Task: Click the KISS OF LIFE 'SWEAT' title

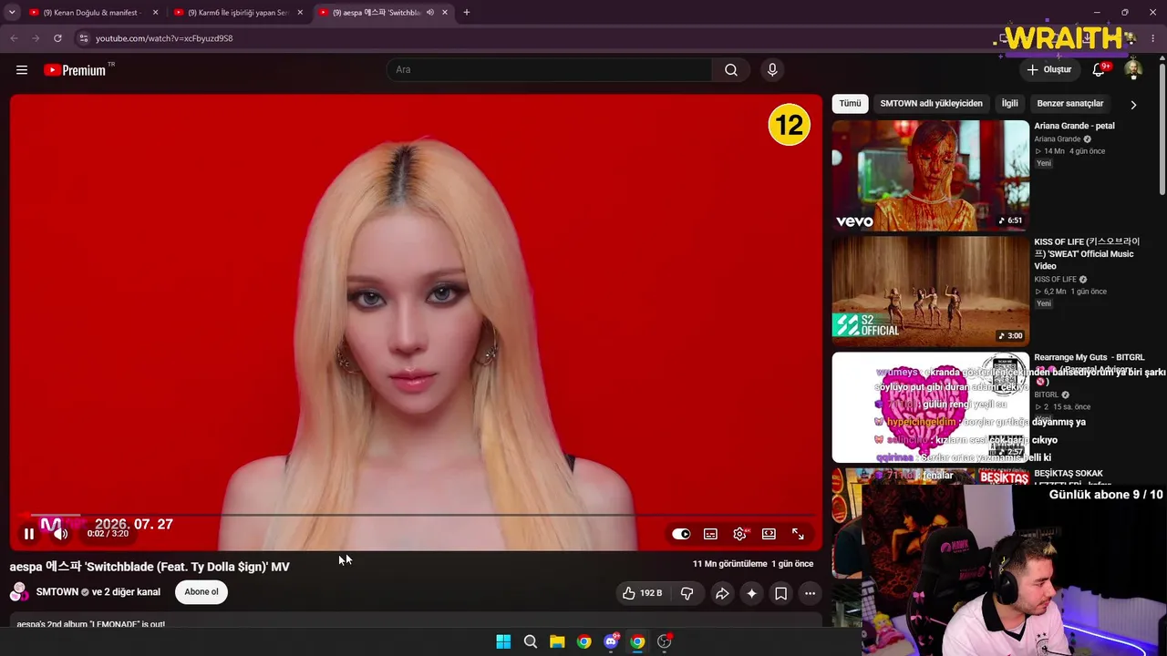Action: click(x=1087, y=253)
